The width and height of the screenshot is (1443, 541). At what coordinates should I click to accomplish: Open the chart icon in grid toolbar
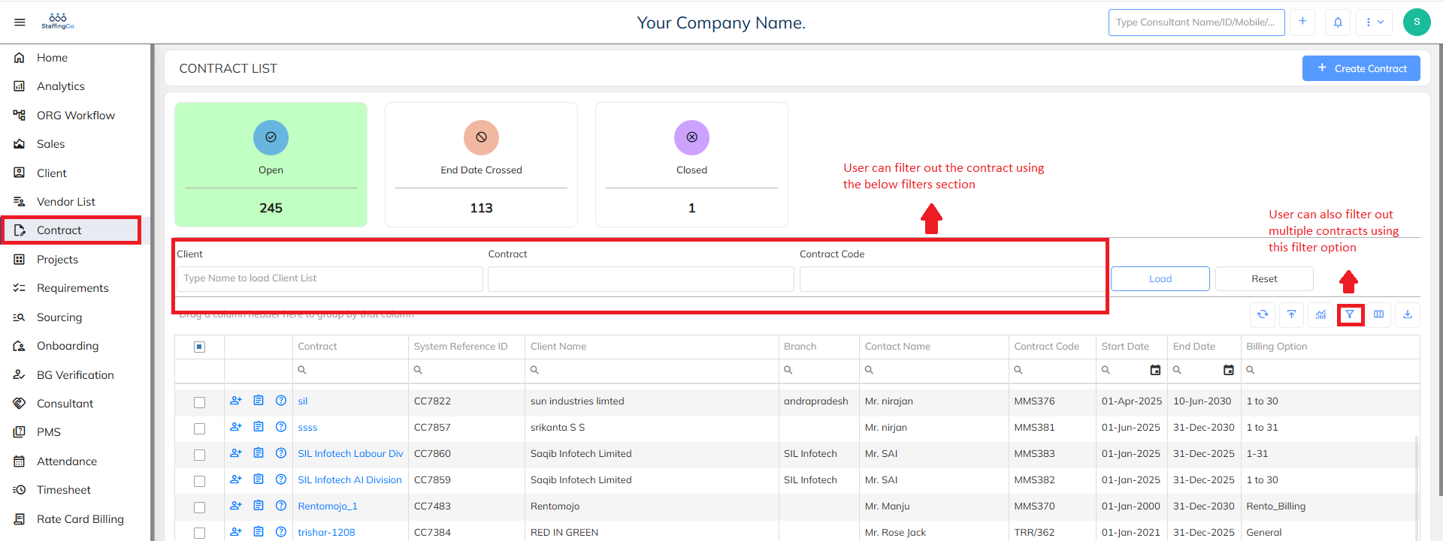pyautogui.click(x=1320, y=314)
